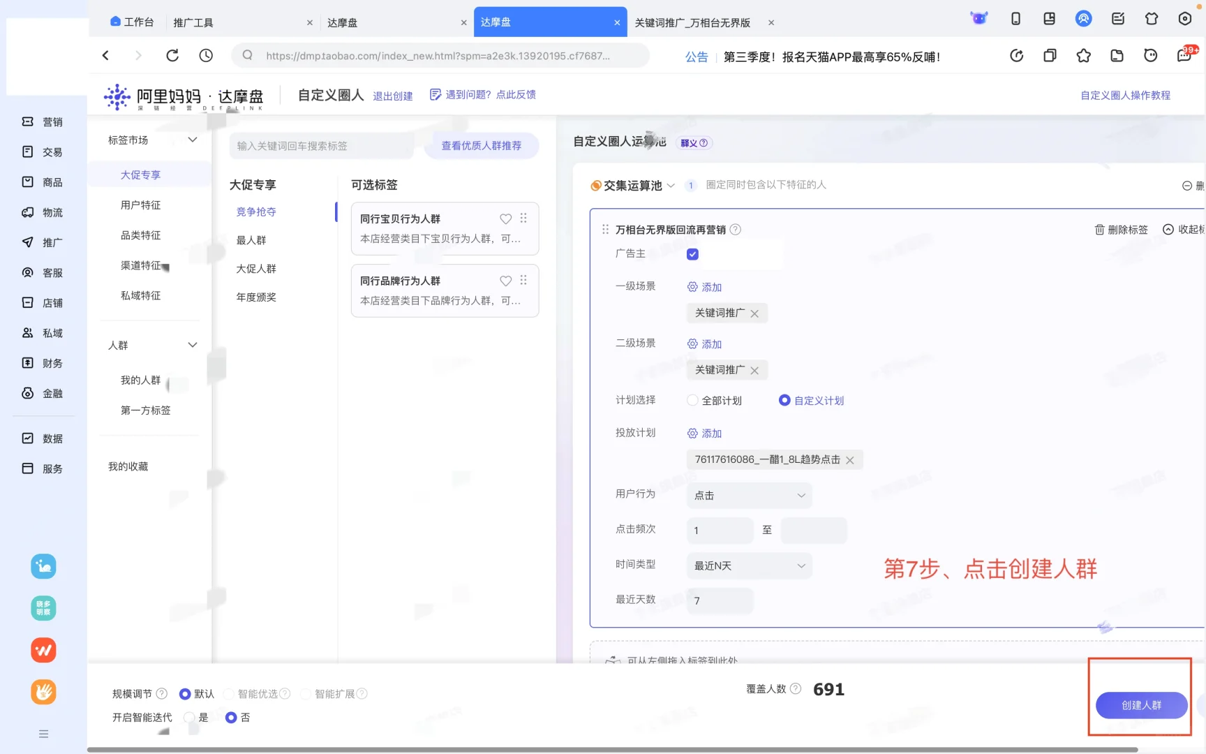Reload the page with the browser refresh icon

pos(172,55)
